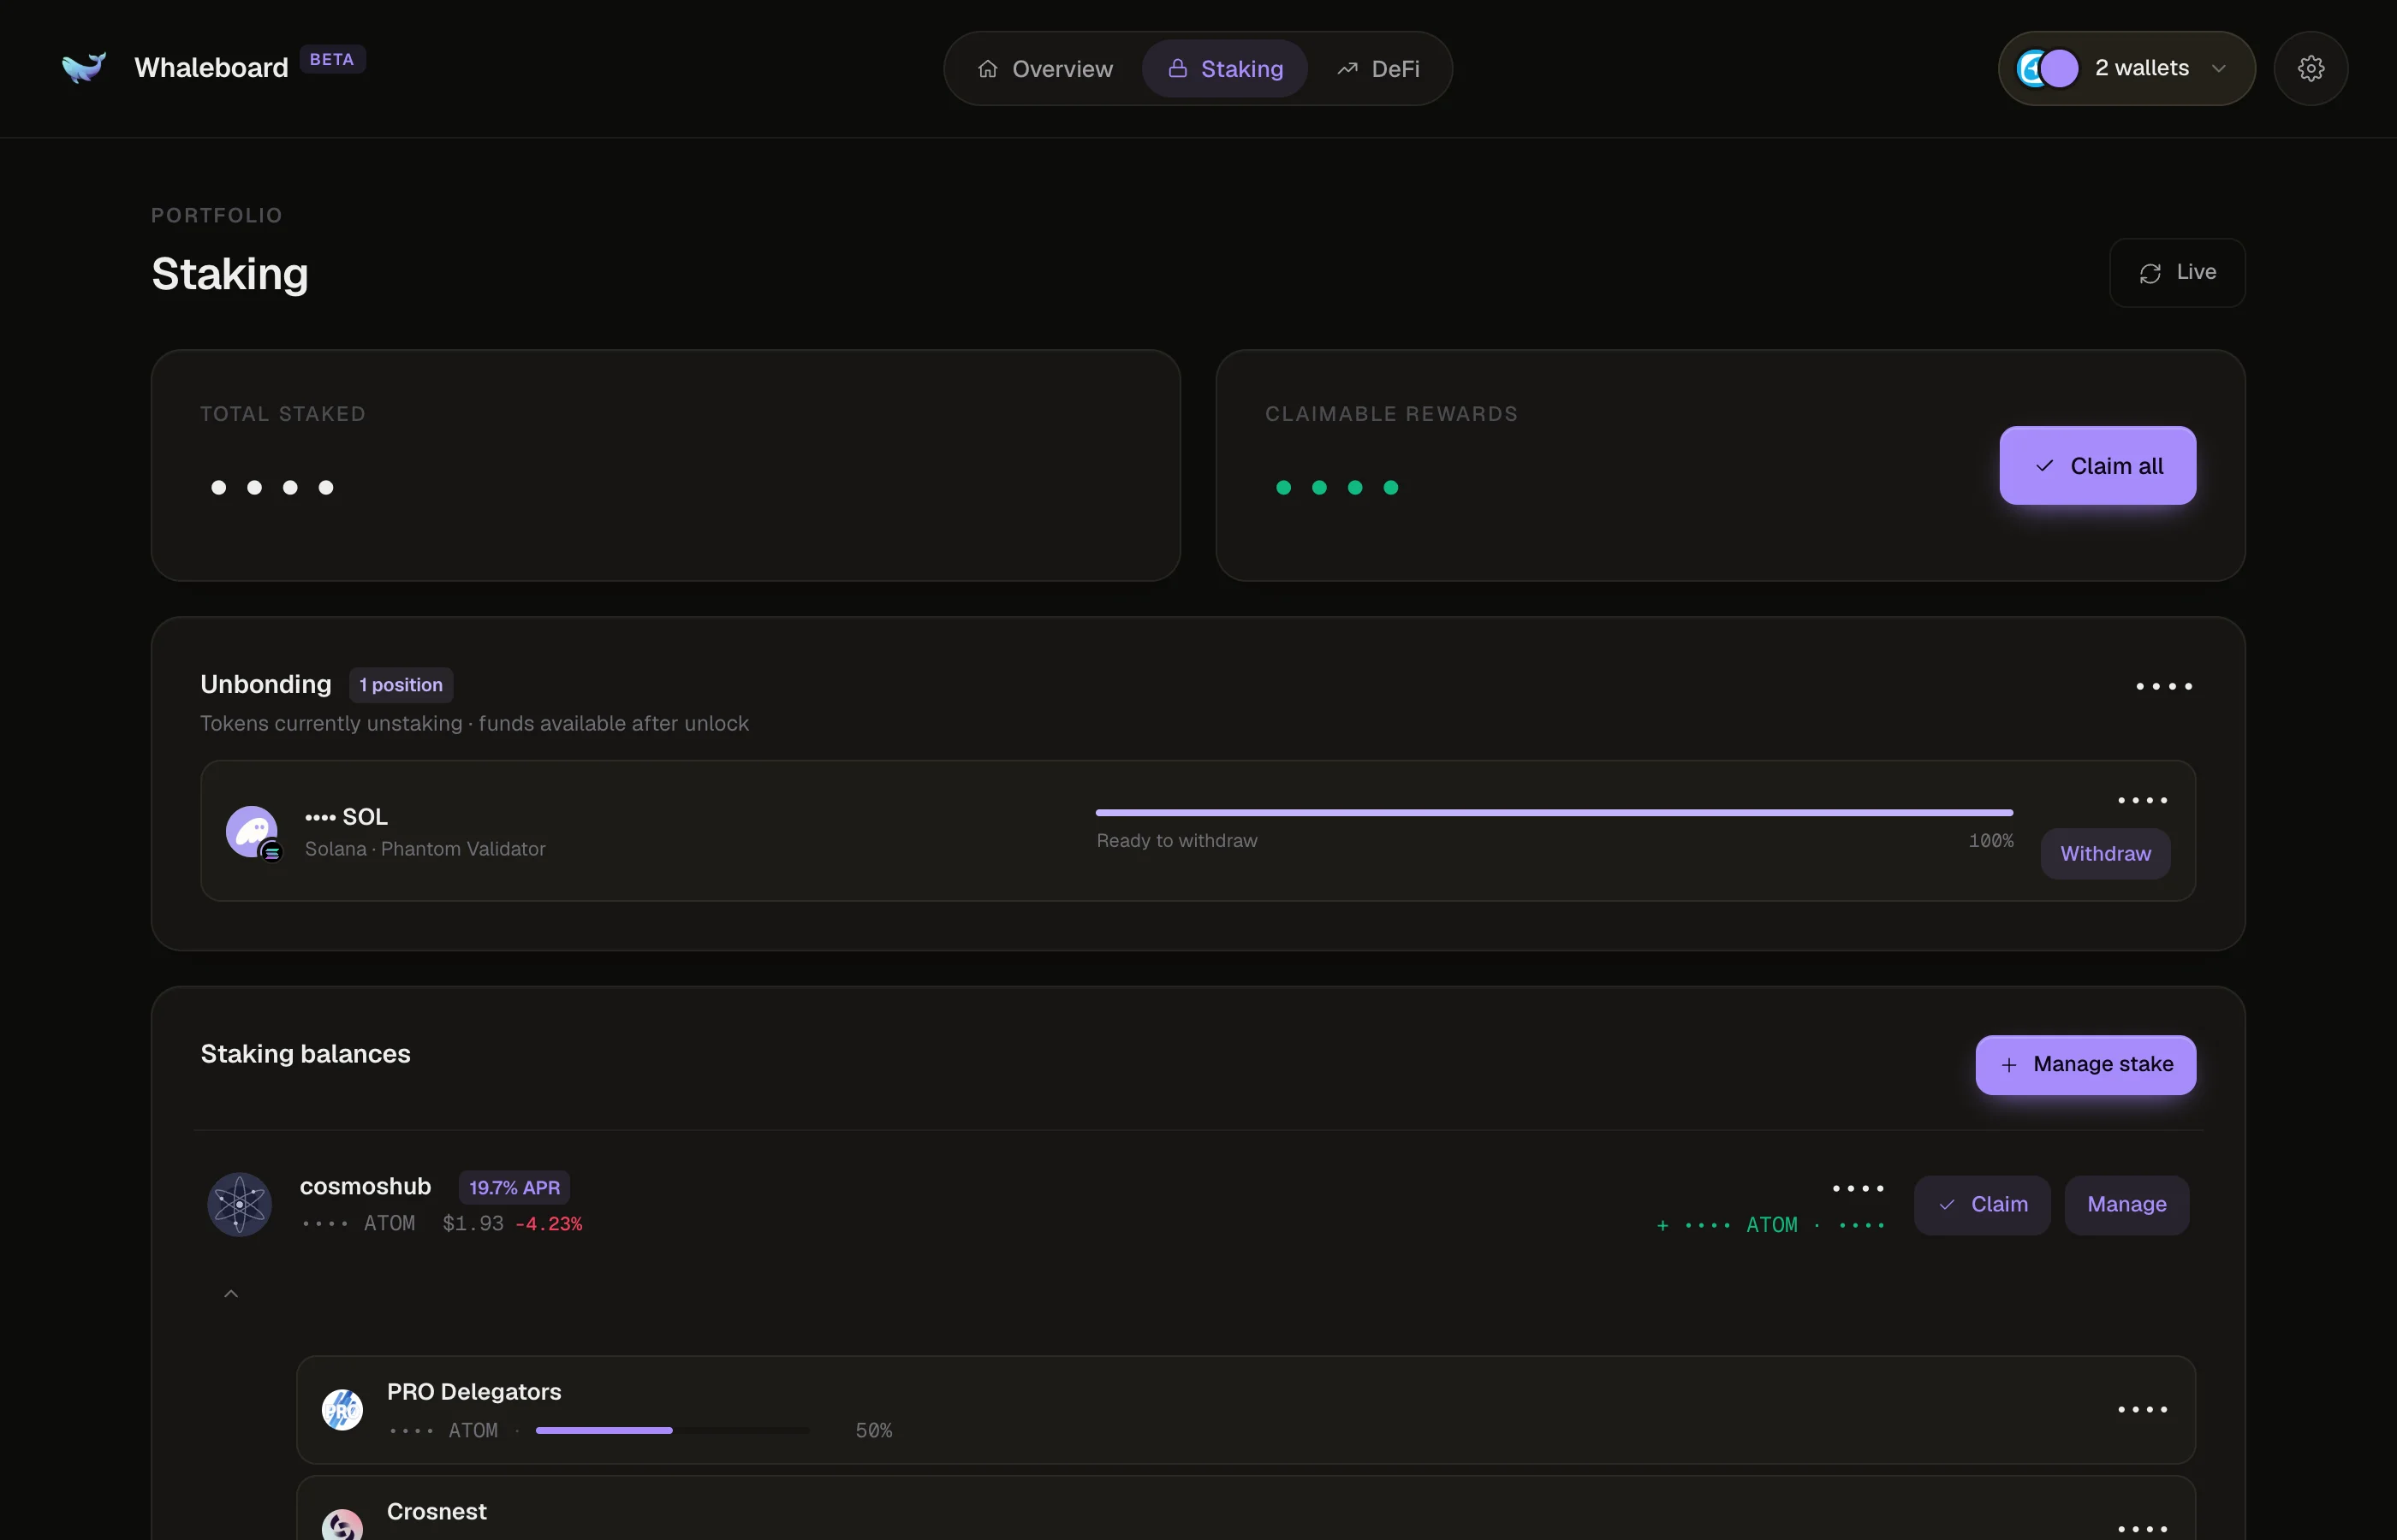Viewport: 2397px width, 1540px height.
Task: Click the $1.93 ATOM price
Action: (x=473, y=1224)
